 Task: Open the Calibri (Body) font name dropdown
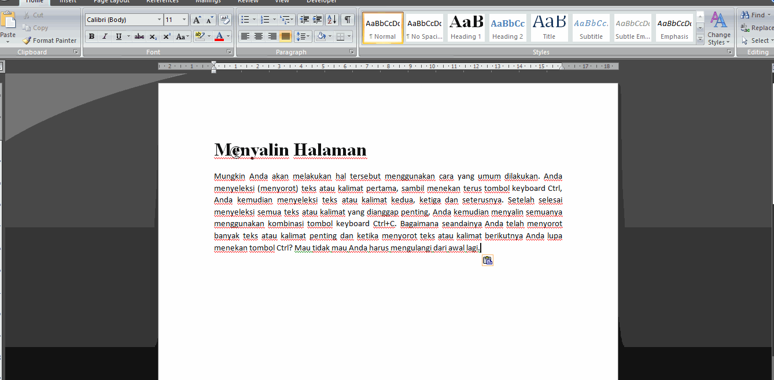point(159,20)
